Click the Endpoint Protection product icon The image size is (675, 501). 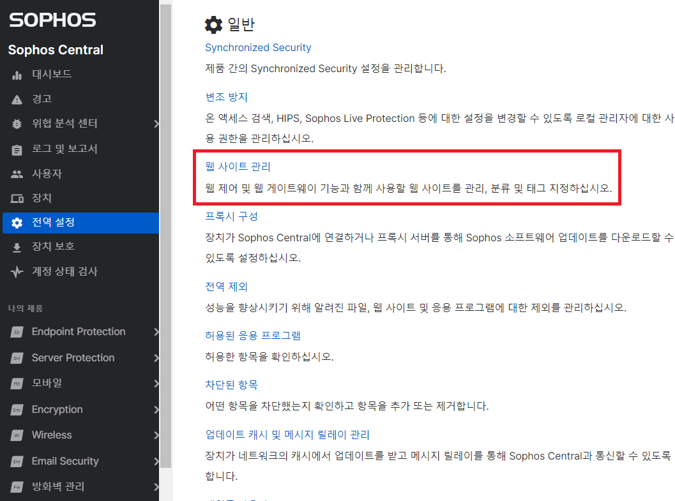(x=17, y=332)
